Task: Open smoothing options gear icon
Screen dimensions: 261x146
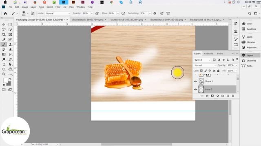Action: pos(155,13)
